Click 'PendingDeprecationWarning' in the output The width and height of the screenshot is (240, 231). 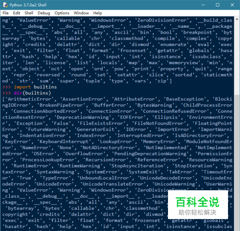click(x=150, y=154)
